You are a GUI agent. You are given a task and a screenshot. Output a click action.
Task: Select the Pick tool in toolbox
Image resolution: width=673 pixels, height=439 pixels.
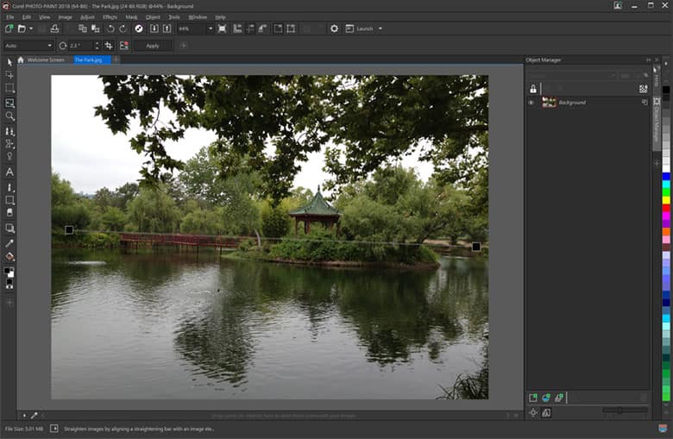point(9,62)
